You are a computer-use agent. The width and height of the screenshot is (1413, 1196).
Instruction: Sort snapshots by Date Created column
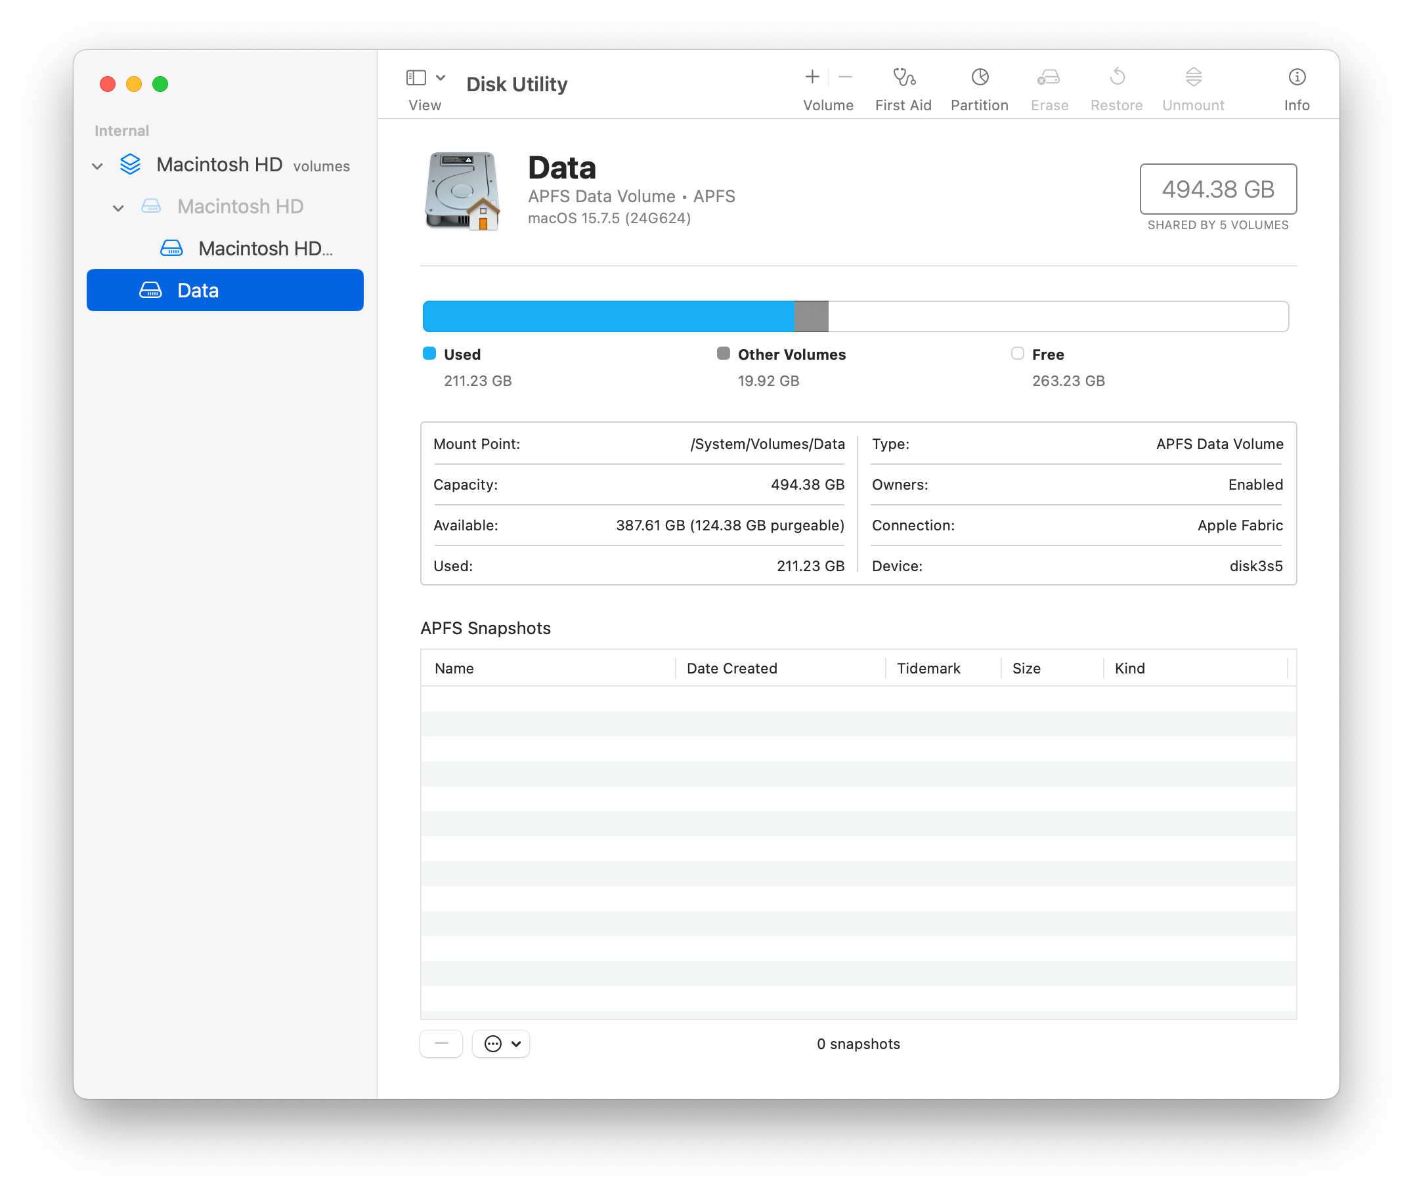pyautogui.click(x=781, y=668)
